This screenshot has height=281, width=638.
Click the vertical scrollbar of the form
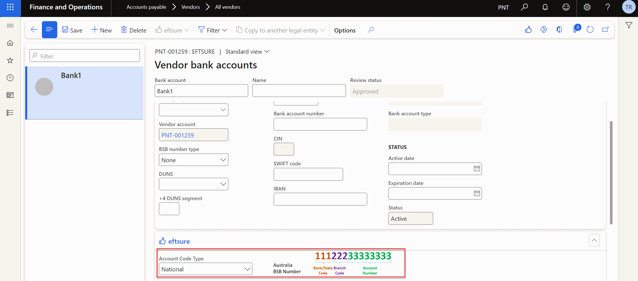pos(611,172)
